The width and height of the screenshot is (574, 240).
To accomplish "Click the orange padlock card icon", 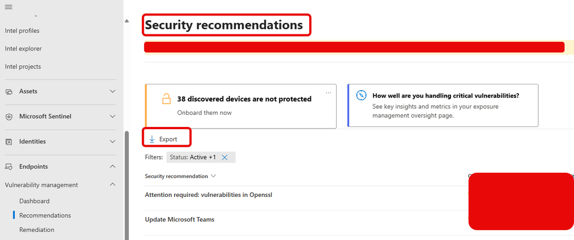I will pos(167,99).
